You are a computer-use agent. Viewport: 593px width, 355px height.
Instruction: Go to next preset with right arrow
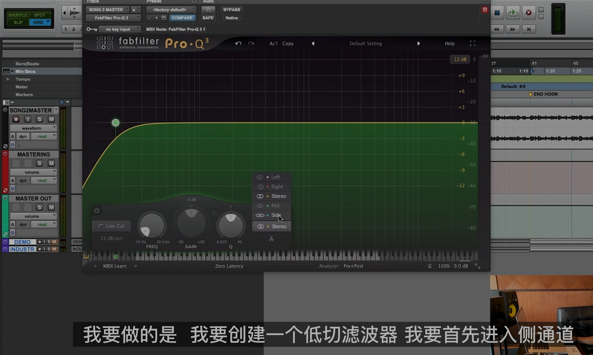418,43
